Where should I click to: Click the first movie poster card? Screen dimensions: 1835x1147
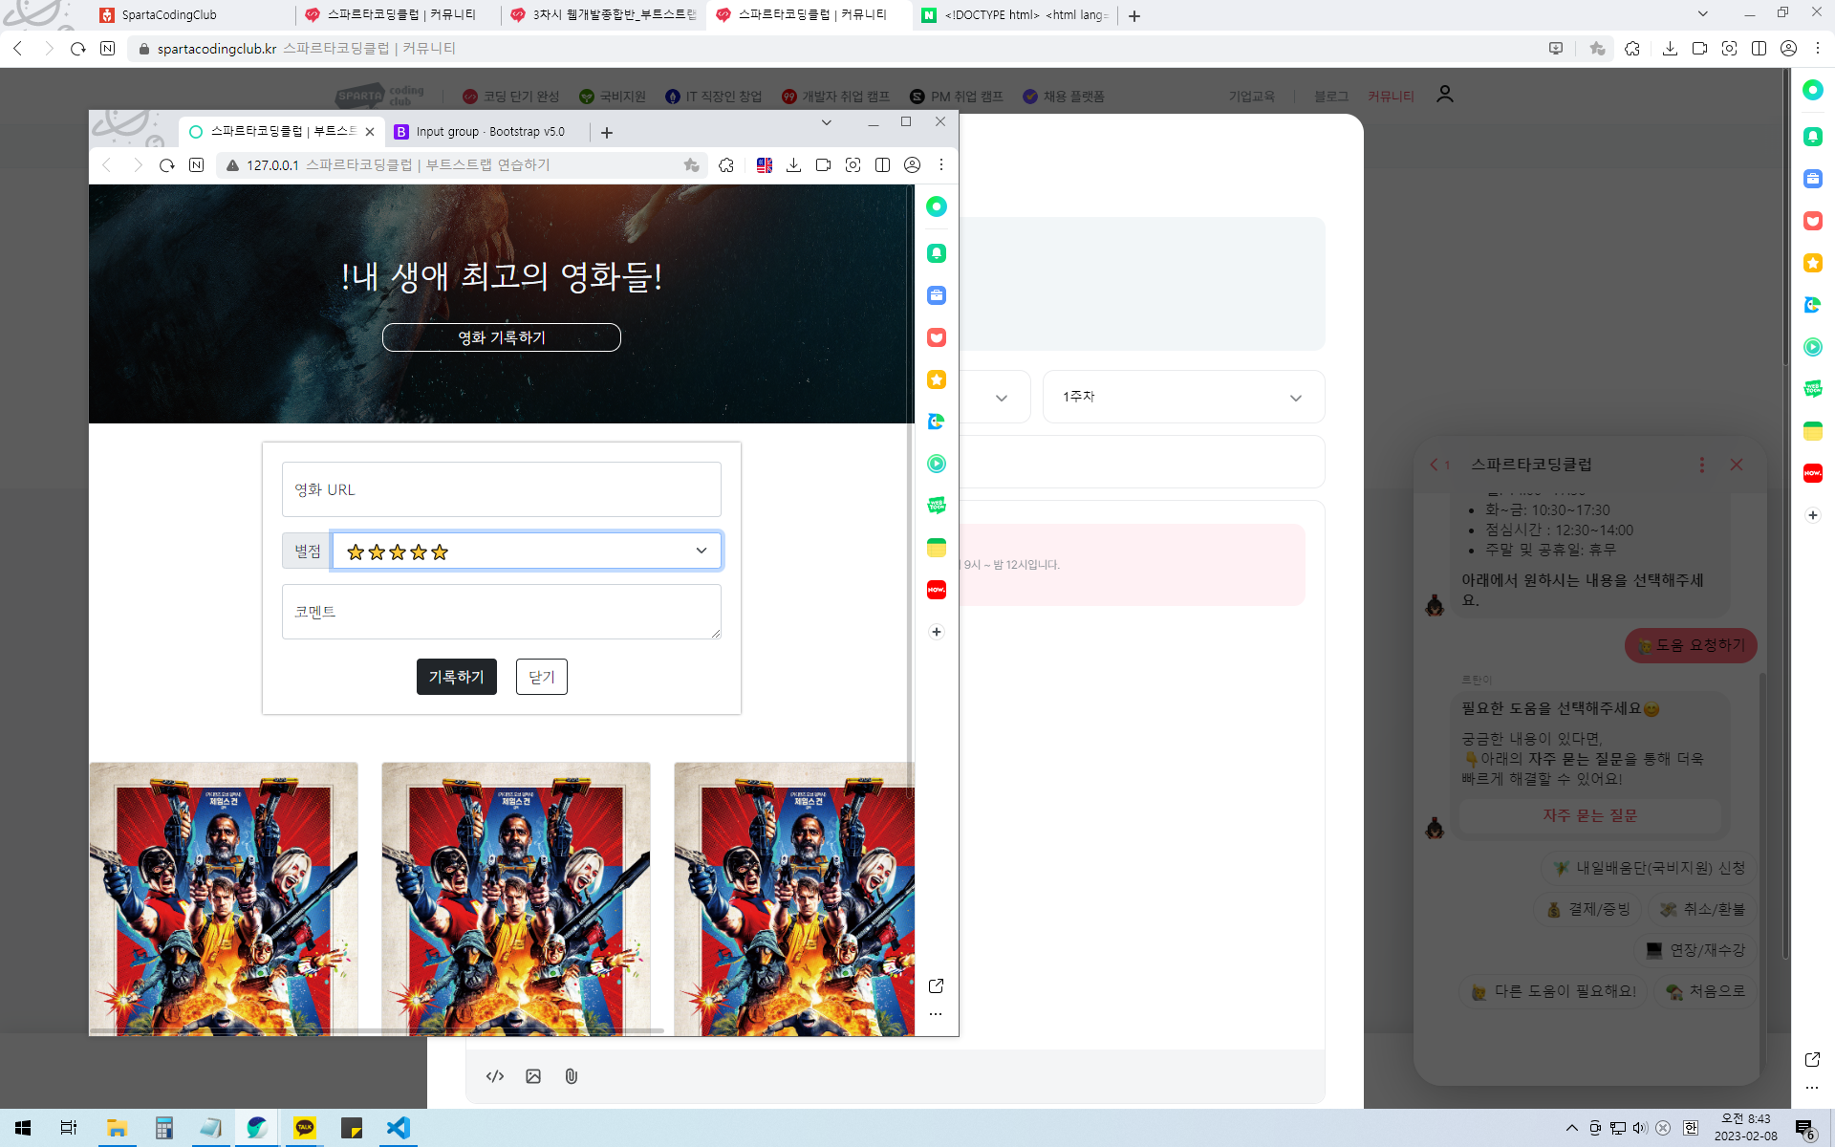[224, 898]
